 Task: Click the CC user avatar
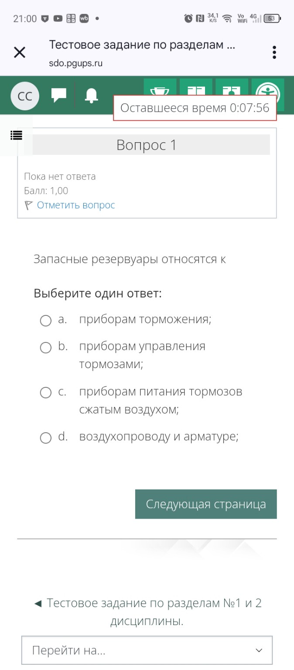click(x=24, y=96)
